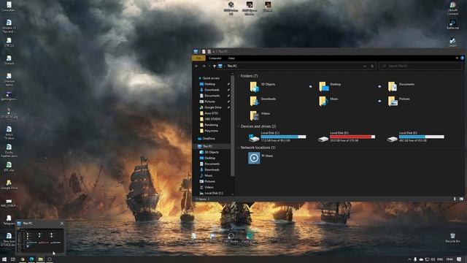Viewport: 467px width, 263px height.
Task: Open the Desktop folder under Folders group
Action: point(330,86)
